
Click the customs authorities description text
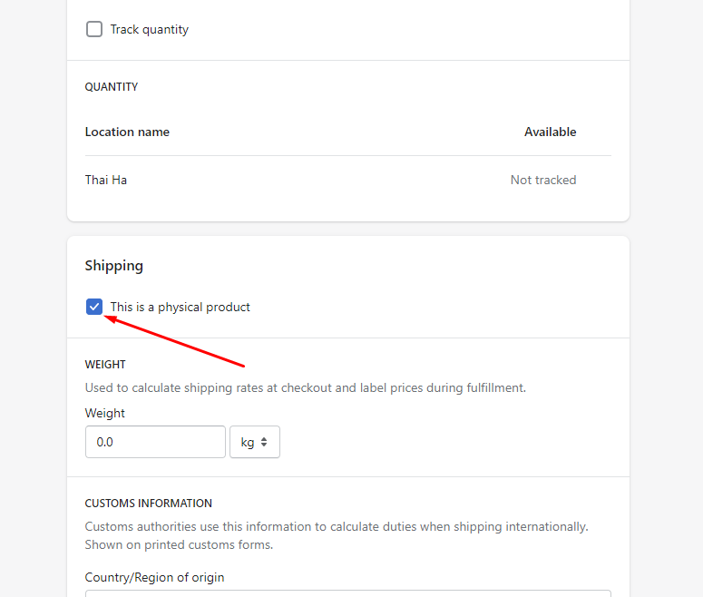click(x=337, y=526)
